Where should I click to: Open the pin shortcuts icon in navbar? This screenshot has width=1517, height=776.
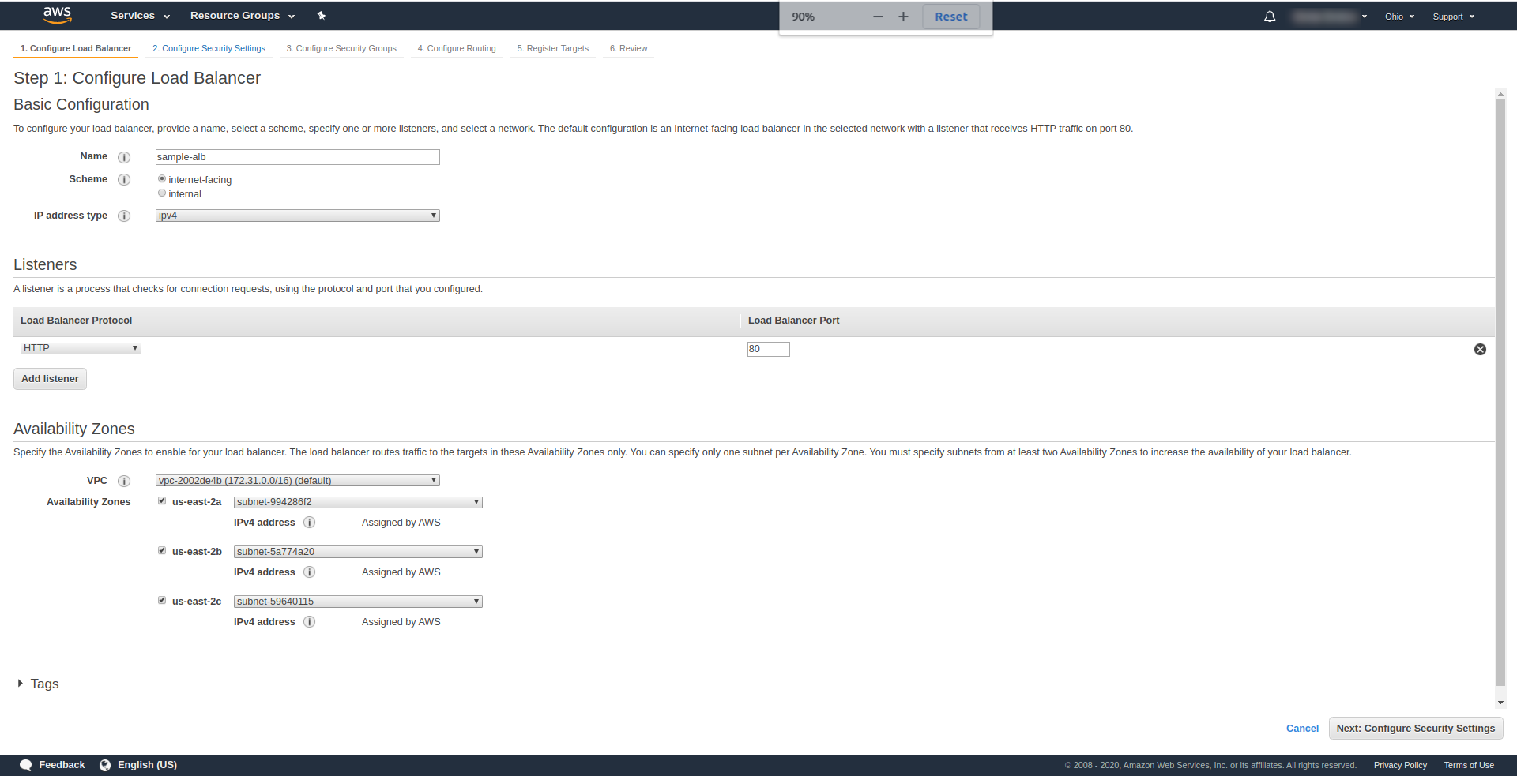point(322,16)
